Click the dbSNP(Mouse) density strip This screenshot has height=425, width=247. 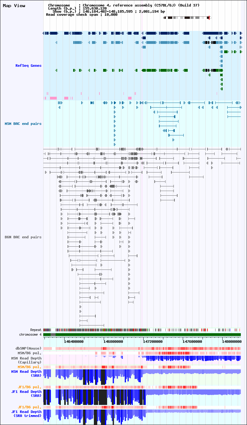(x=142, y=348)
